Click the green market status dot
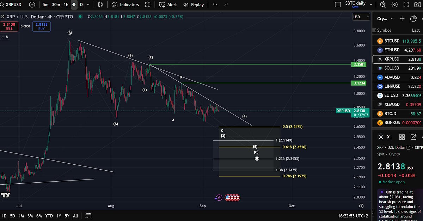 [80, 17]
